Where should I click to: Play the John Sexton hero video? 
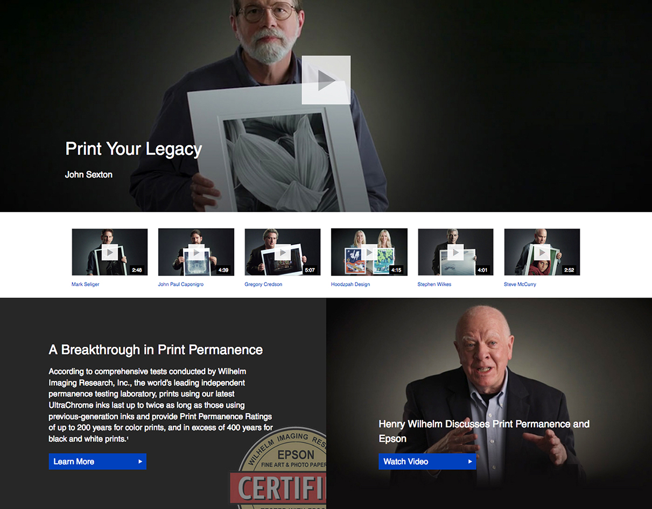[326, 80]
